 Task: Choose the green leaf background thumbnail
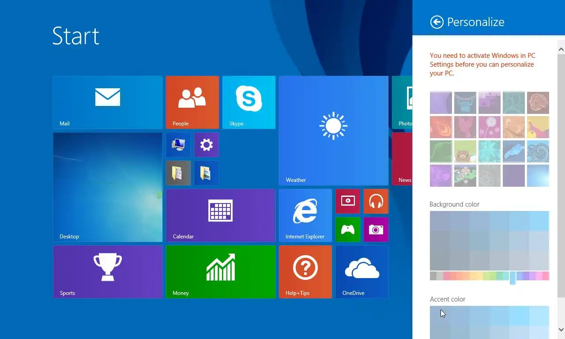(441, 151)
